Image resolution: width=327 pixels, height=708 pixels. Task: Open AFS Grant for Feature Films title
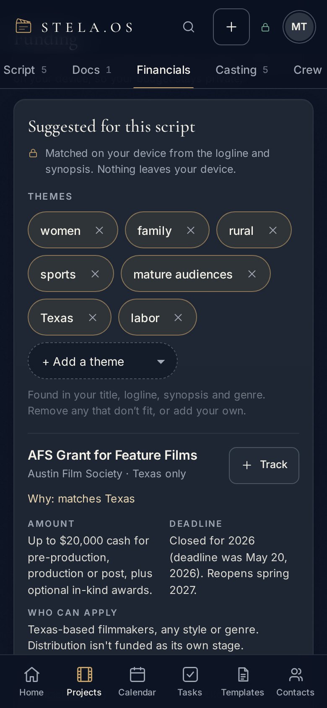[112, 455]
